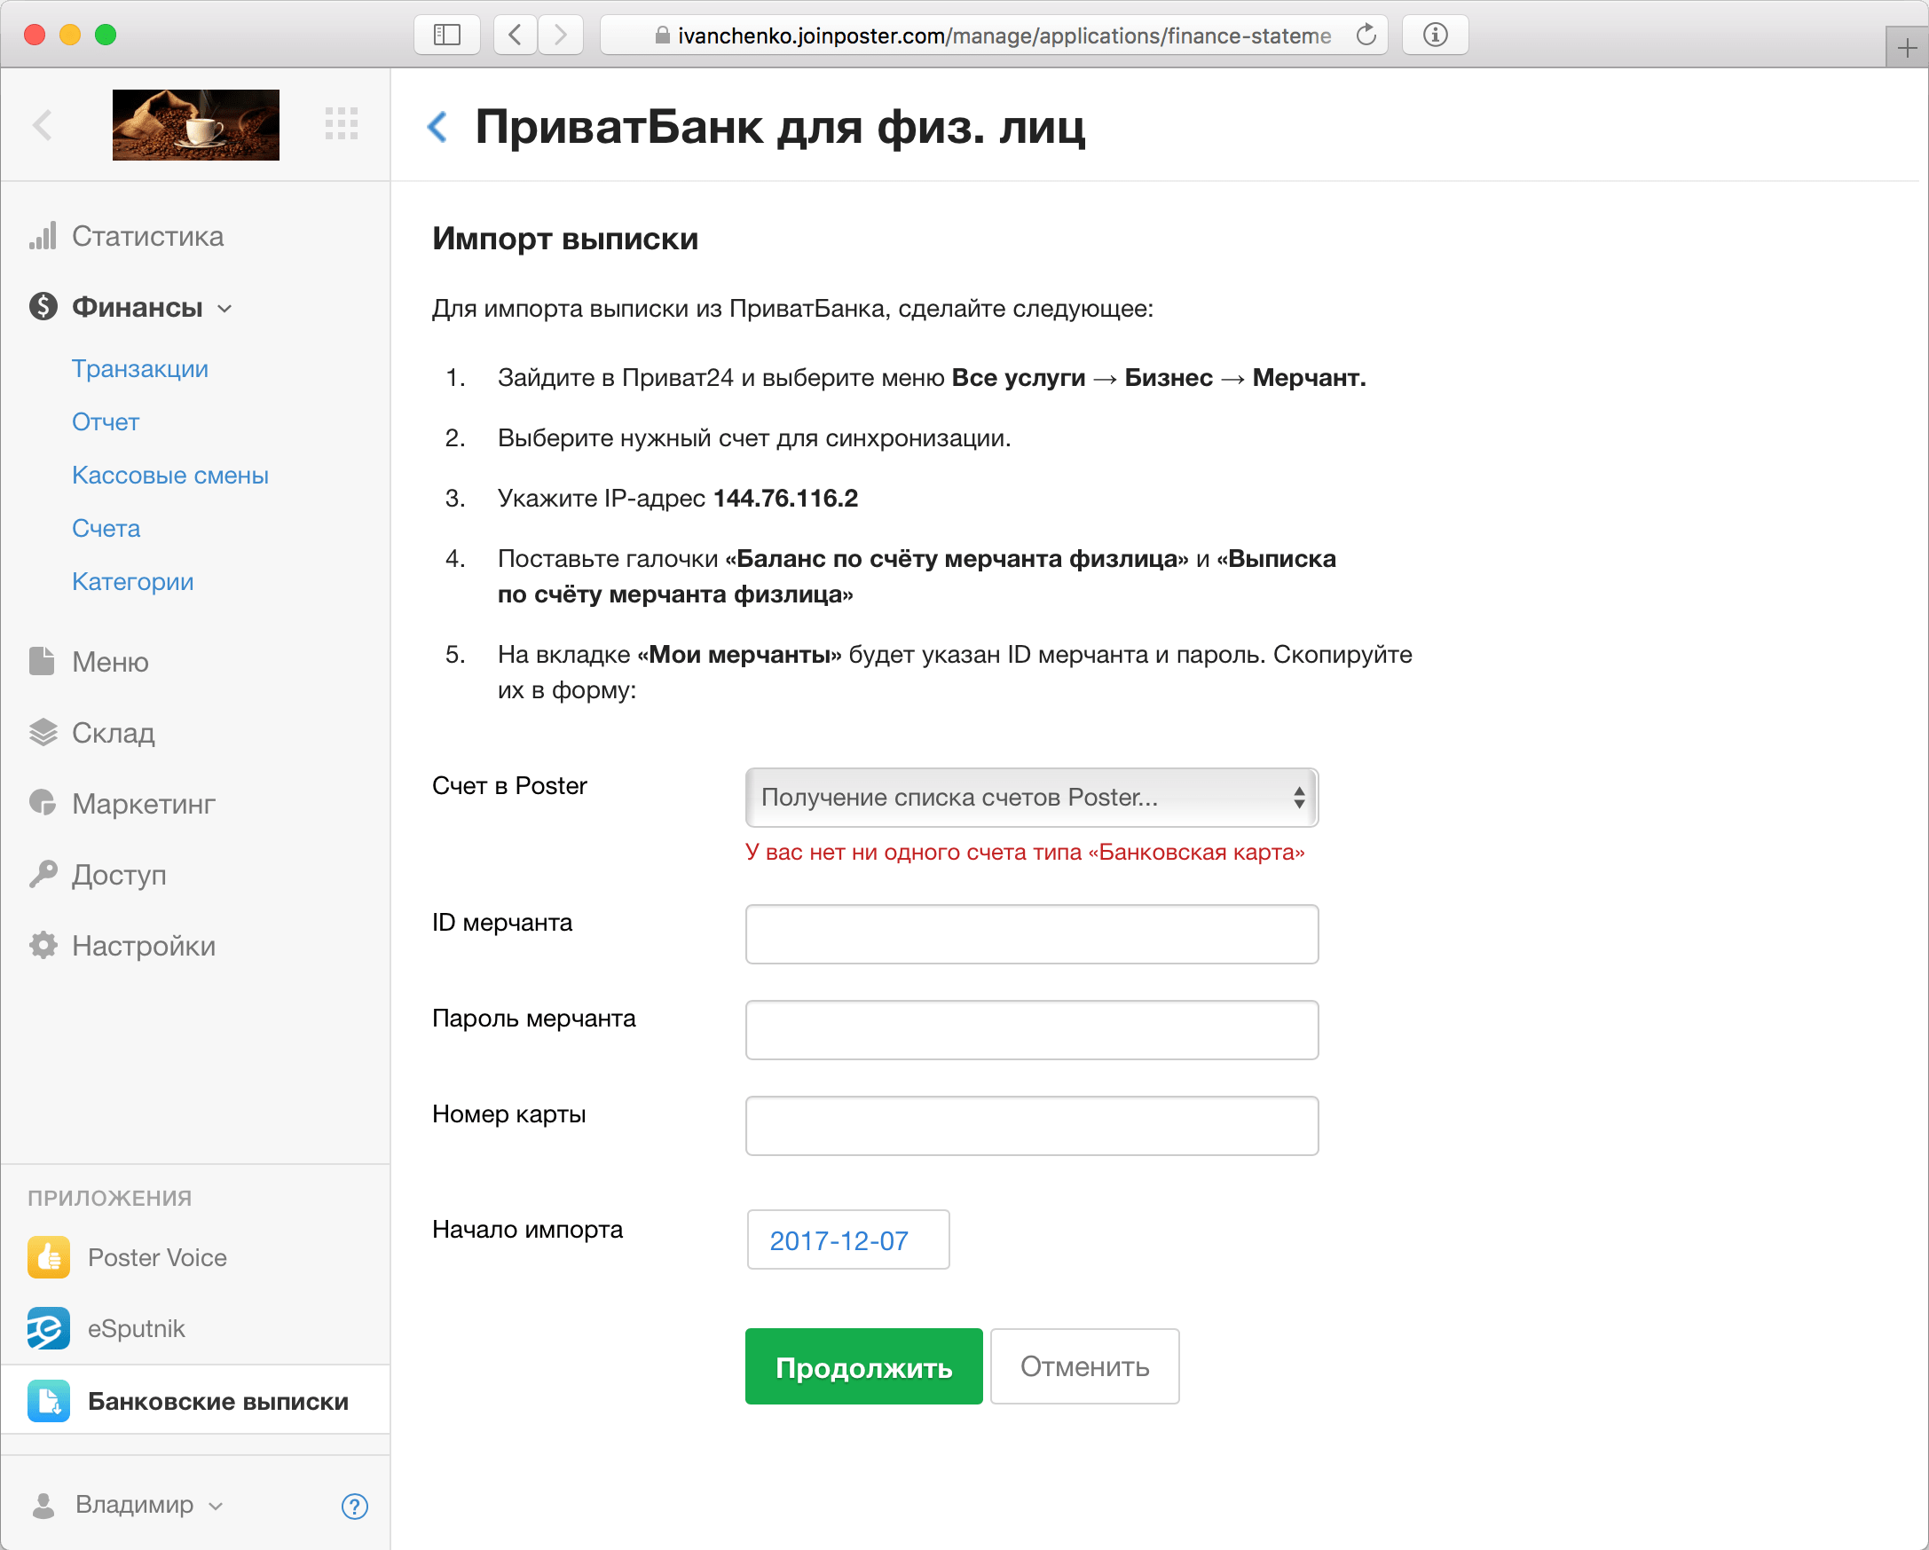Click the Safari info circle button
This screenshot has height=1550, width=1929.
1435,35
